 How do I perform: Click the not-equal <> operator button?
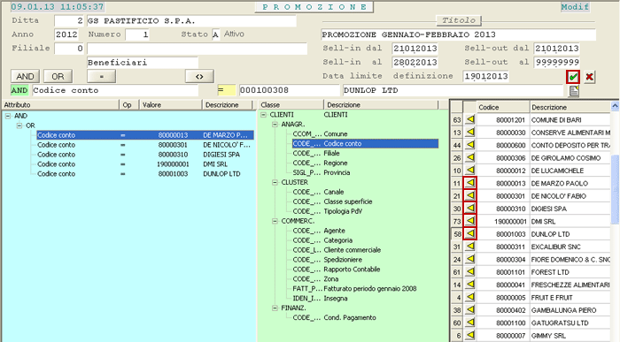[x=199, y=76]
